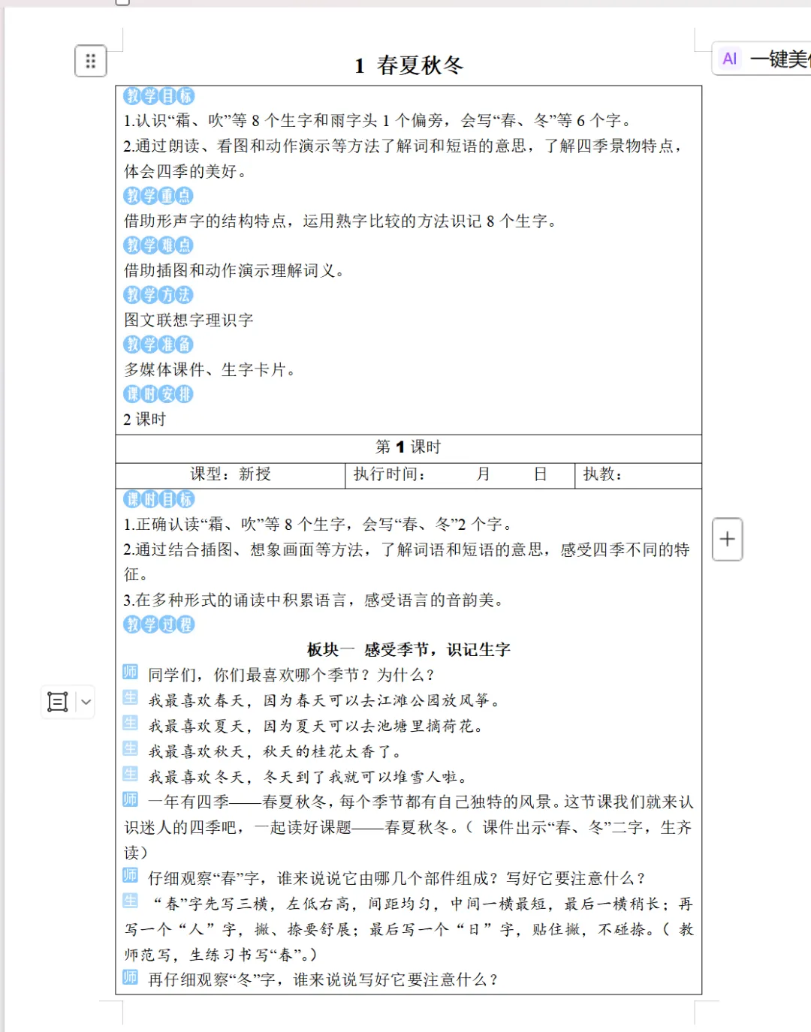Click the 执教： table cell
The height and width of the screenshot is (1032, 811).
638,475
